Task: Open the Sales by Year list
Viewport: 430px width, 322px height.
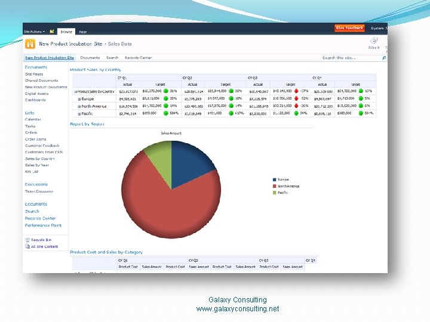Action: click(37, 165)
